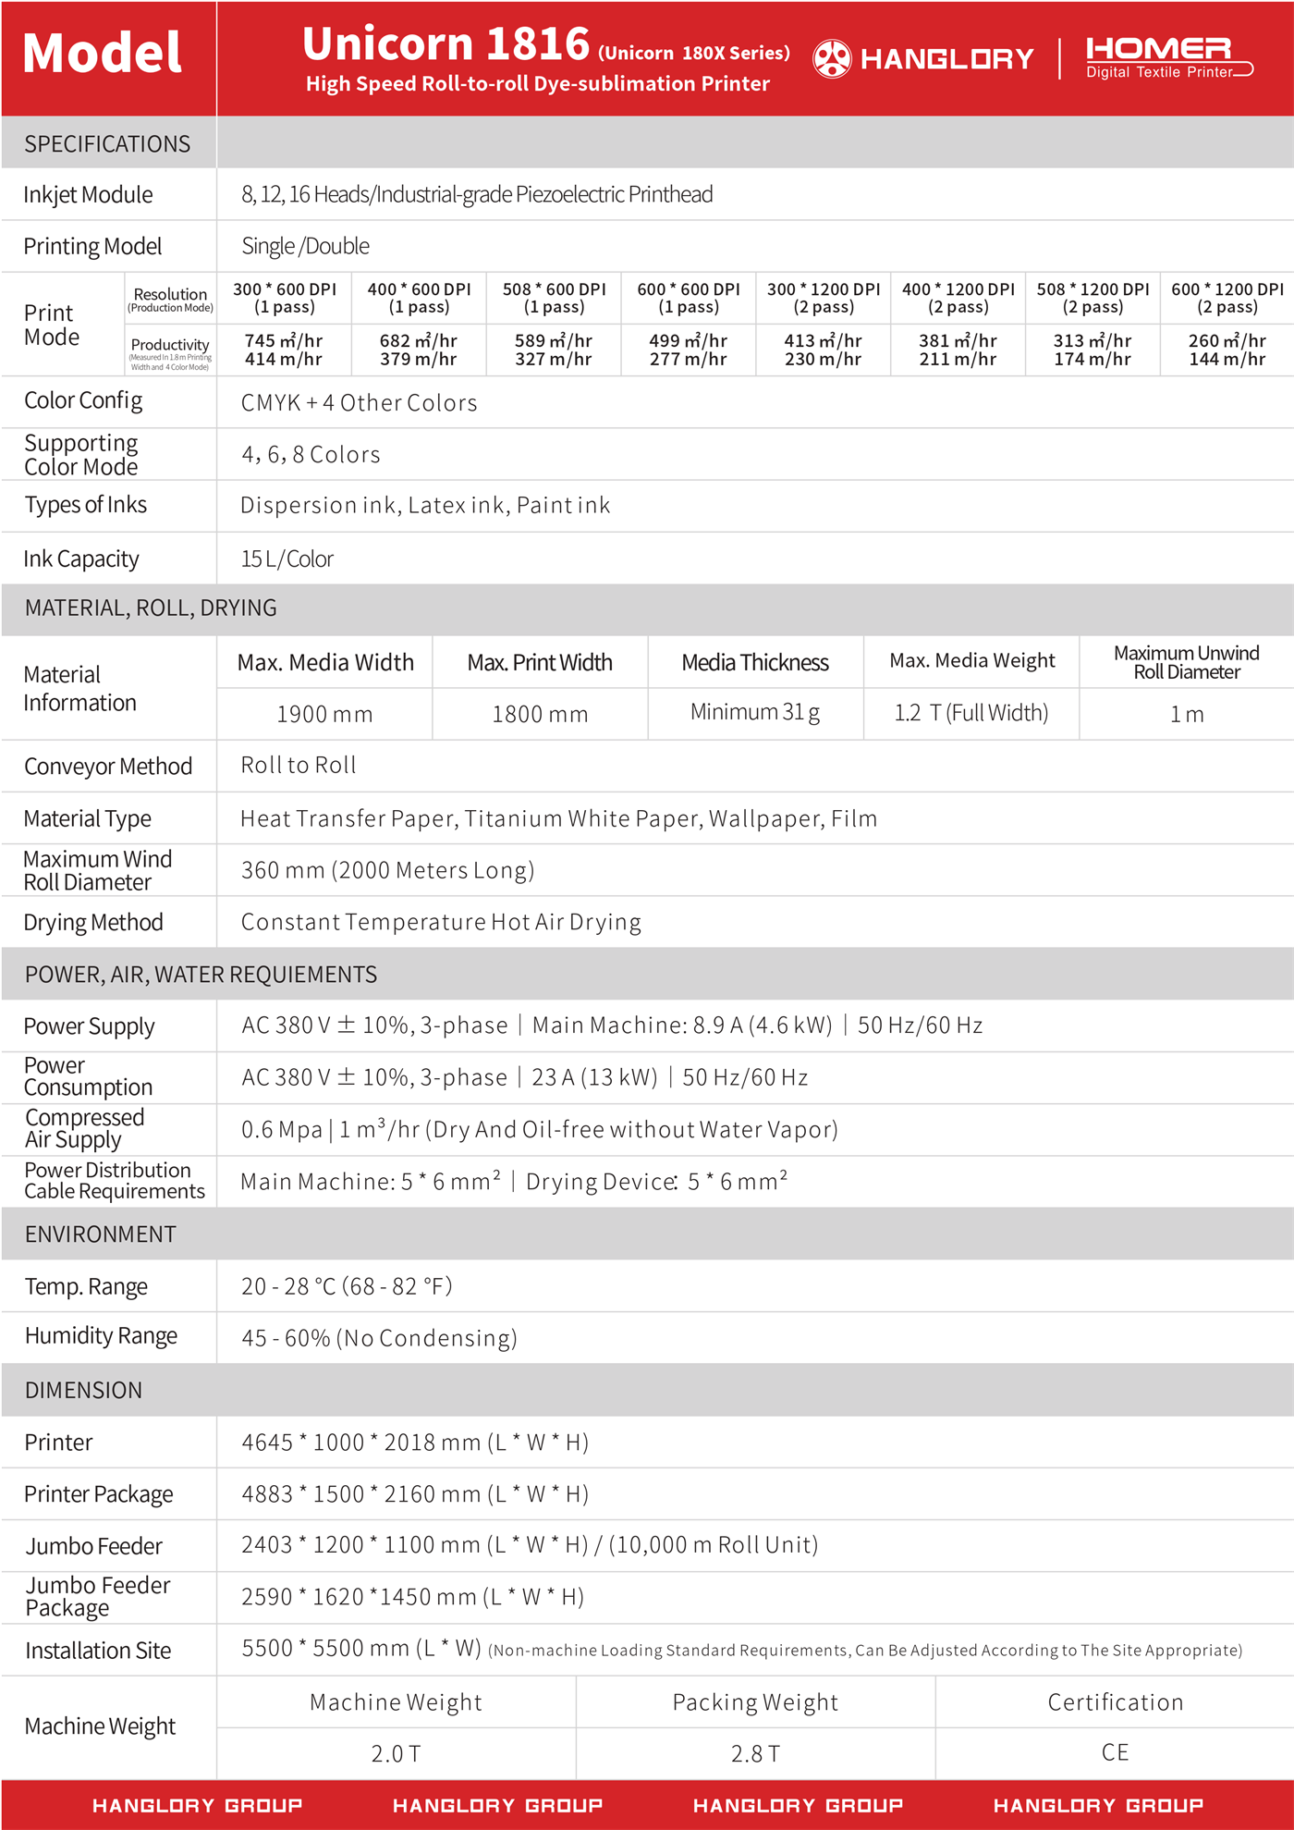Click the '600 * 1200 DPI (2 pass)' cell

point(1227,298)
